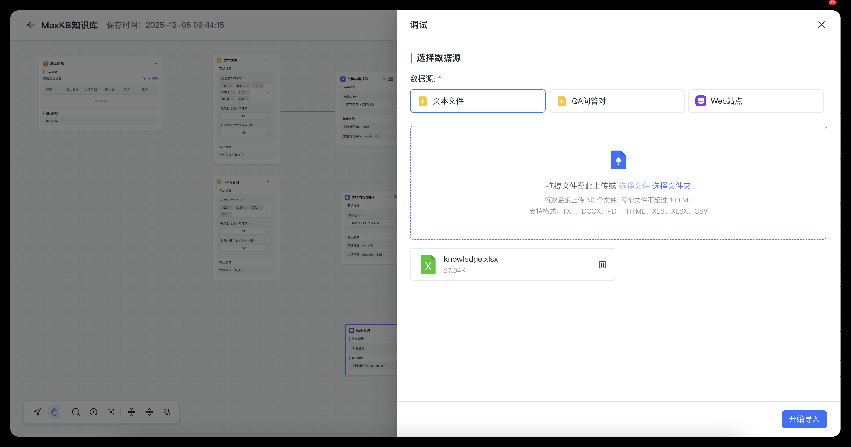Select the pointer navigation tool in canvas toolbar
This screenshot has width=851, height=447.
(x=37, y=412)
